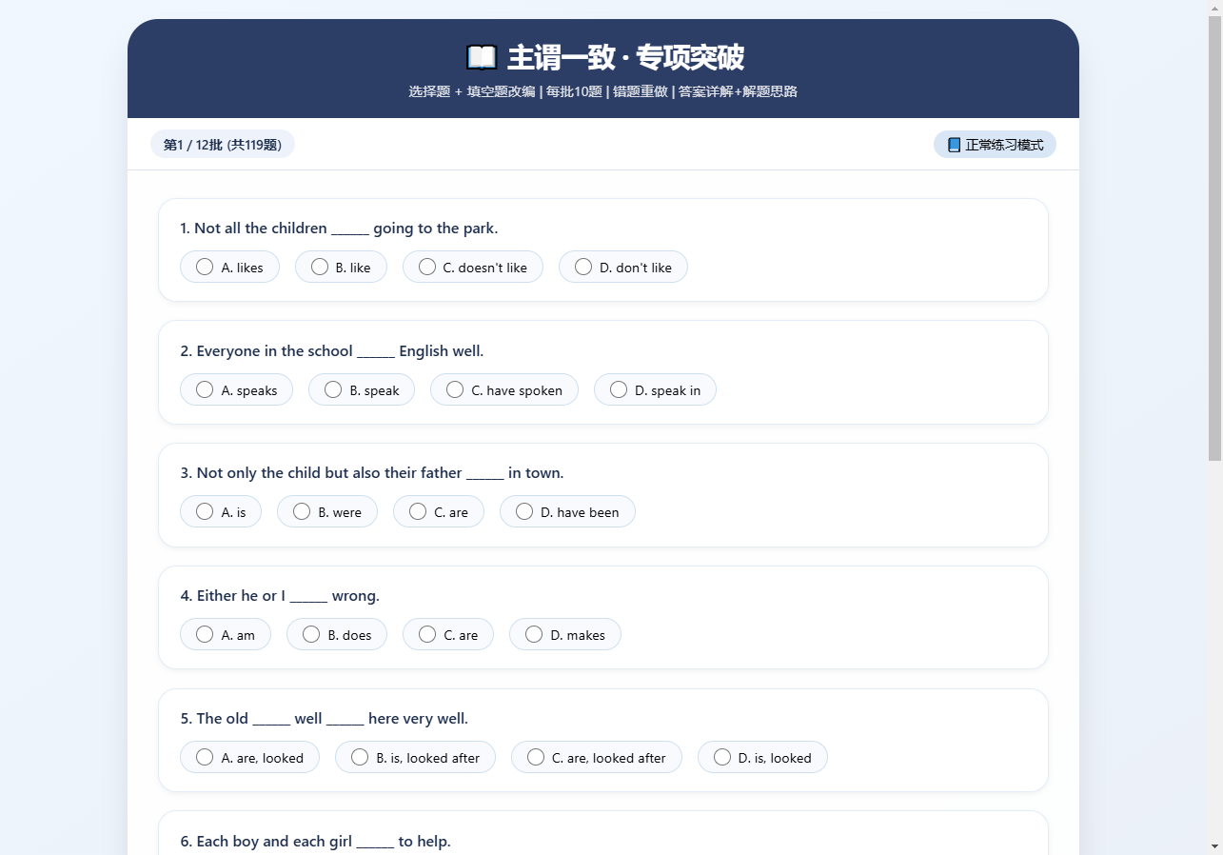
Task: Click question 4 text Either he or I
Action: click(x=280, y=596)
